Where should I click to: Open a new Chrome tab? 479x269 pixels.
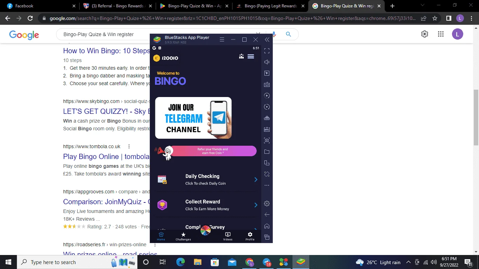click(x=392, y=6)
